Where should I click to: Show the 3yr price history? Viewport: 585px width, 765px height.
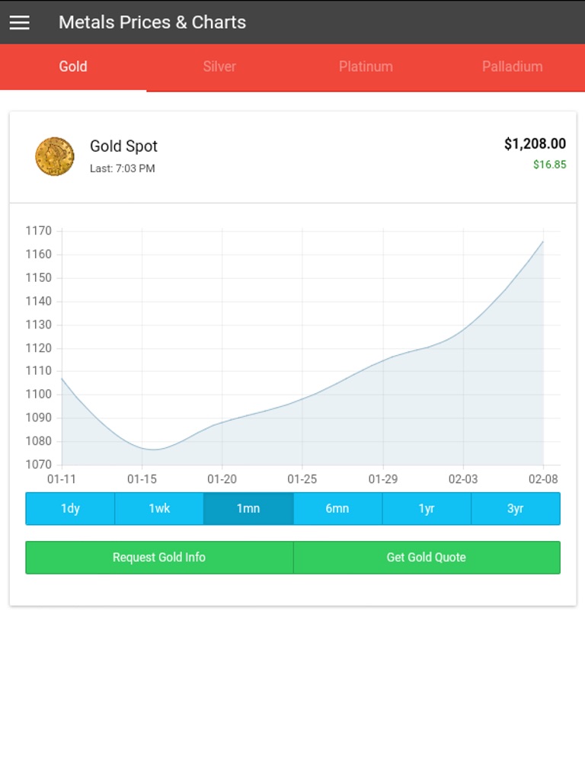click(516, 509)
